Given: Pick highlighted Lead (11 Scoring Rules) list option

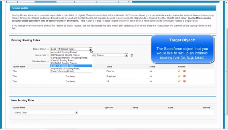Looking at the screenshot, I should (71, 66).
